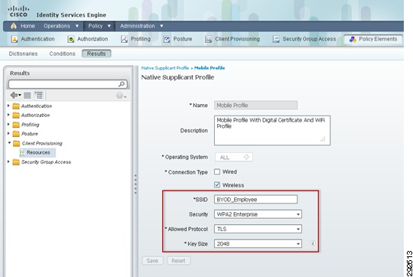413x277 pixels.
Task: Switch to the Conditions tab
Action: (62, 54)
